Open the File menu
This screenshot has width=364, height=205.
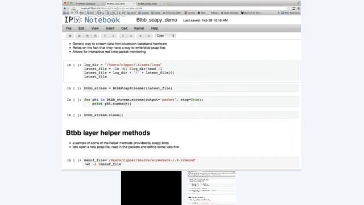click(68, 28)
